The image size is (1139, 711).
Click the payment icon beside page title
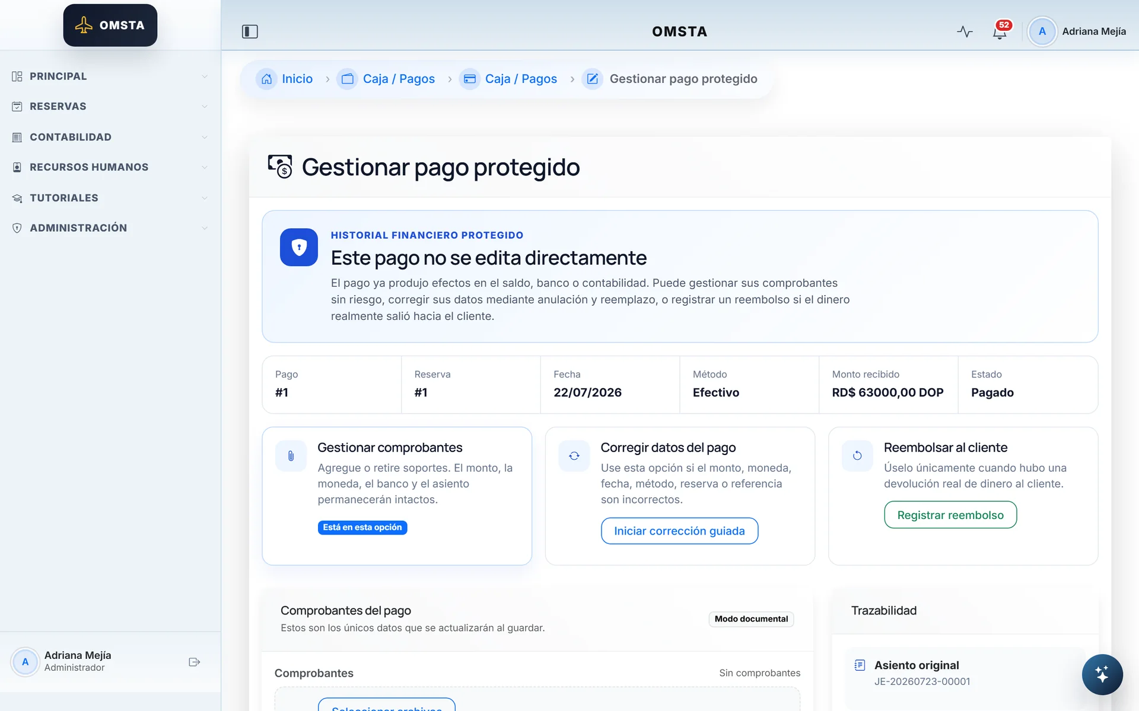(x=280, y=166)
